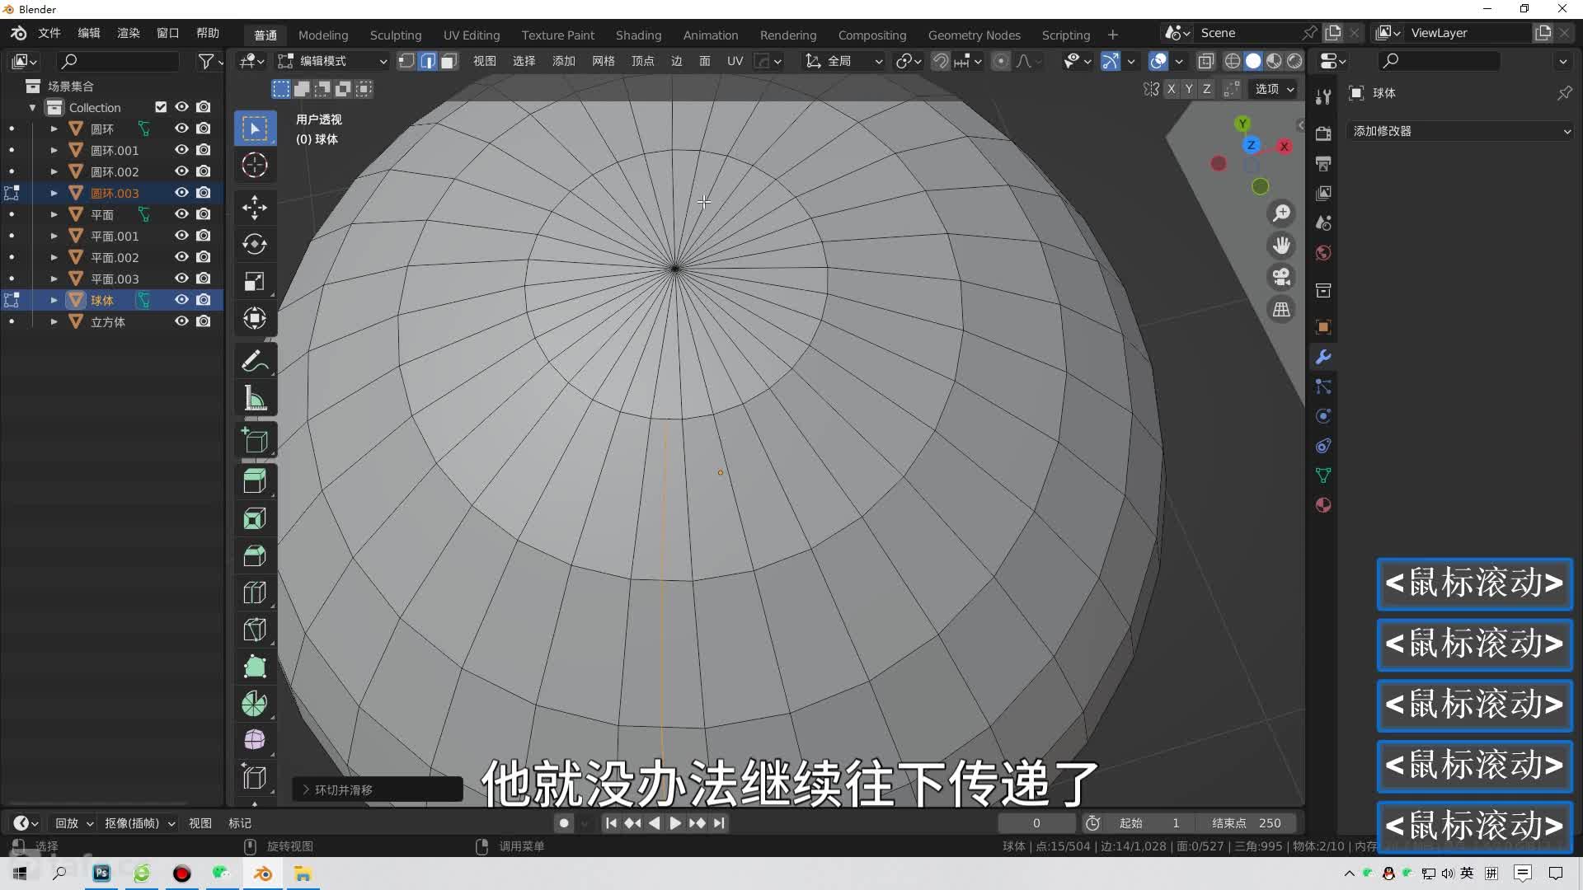The width and height of the screenshot is (1583, 890).
Task: Enable edge select mode
Action: pos(428,61)
